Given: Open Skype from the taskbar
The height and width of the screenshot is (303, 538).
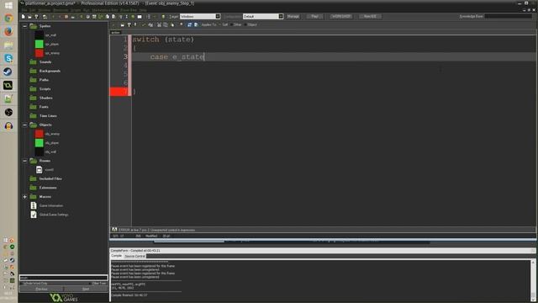Looking at the screenshot, I should pos(8,58).
